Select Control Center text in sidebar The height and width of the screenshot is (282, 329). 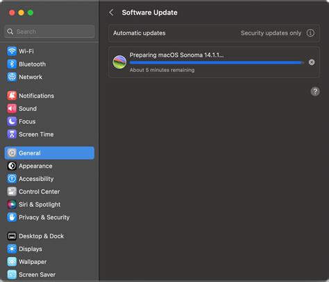39,192
